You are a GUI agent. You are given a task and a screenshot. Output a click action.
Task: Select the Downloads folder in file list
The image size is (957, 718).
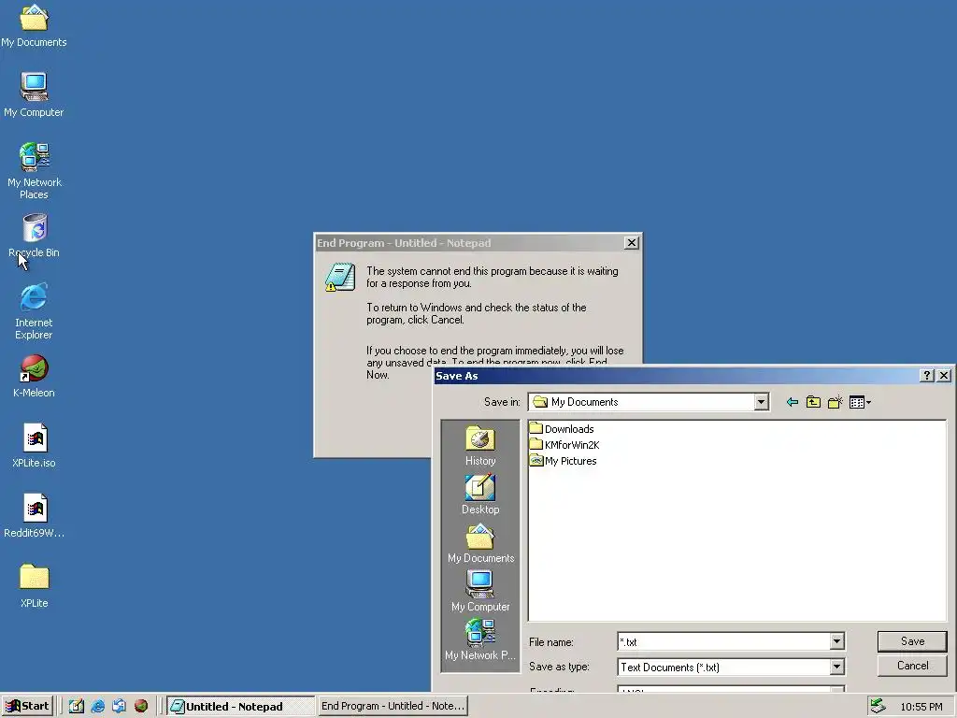562,428
